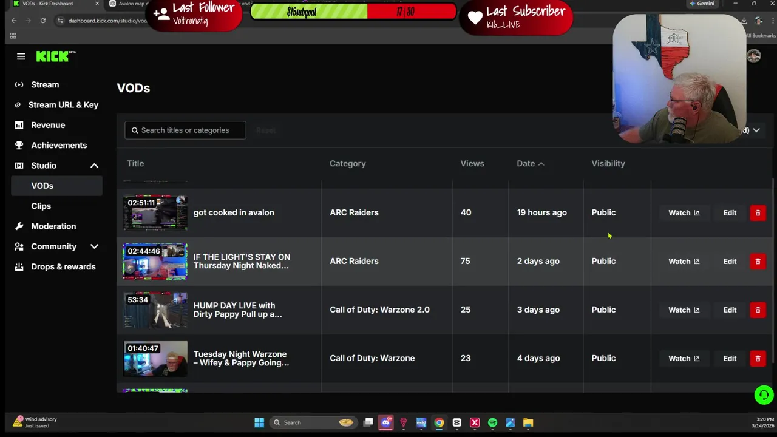Click the Kick logo
This screenshot has height=437, width=777.
(x=56, y=56)
